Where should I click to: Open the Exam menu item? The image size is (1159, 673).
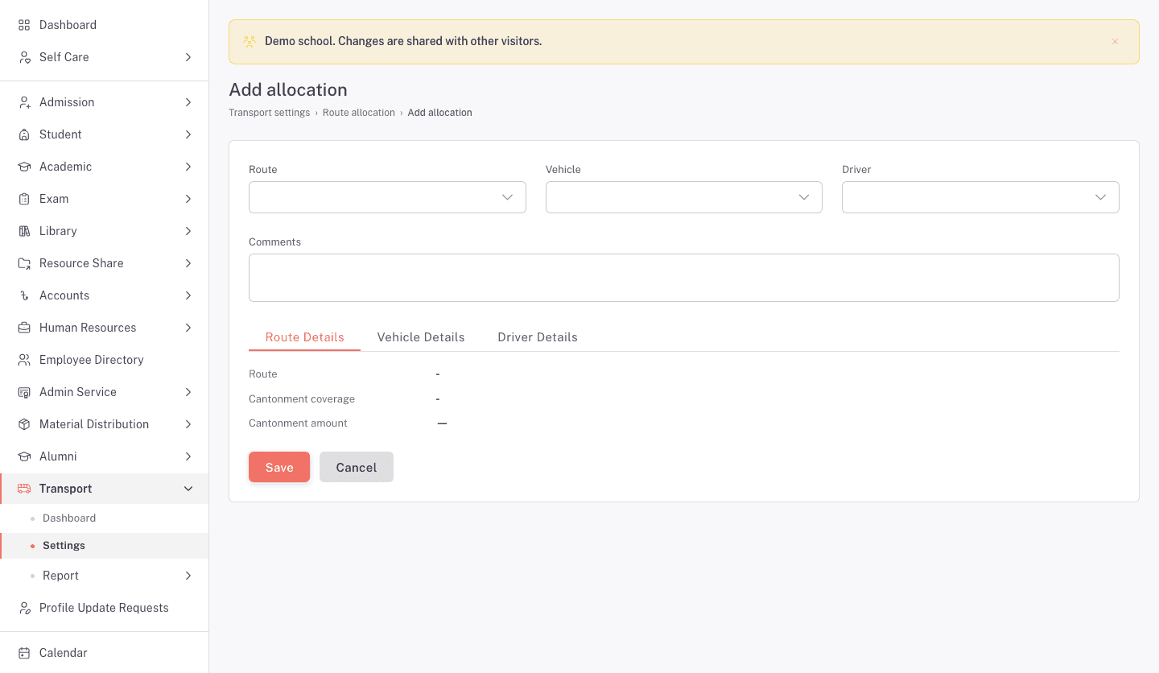click(104, 199)
